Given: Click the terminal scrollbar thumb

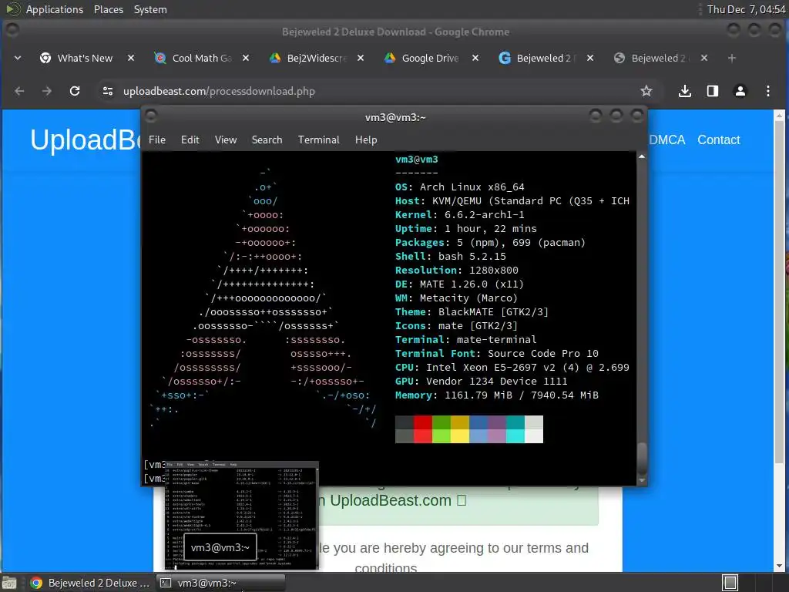Looking at the screenshot, I should click(x=642, y=458).
